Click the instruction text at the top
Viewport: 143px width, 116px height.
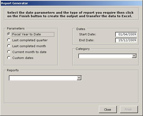tap(70, 14)
